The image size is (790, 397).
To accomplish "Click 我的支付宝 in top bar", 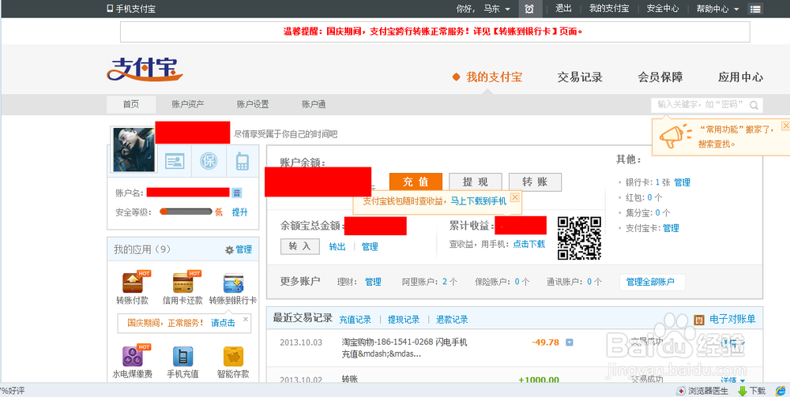I will tap(609, 9).
